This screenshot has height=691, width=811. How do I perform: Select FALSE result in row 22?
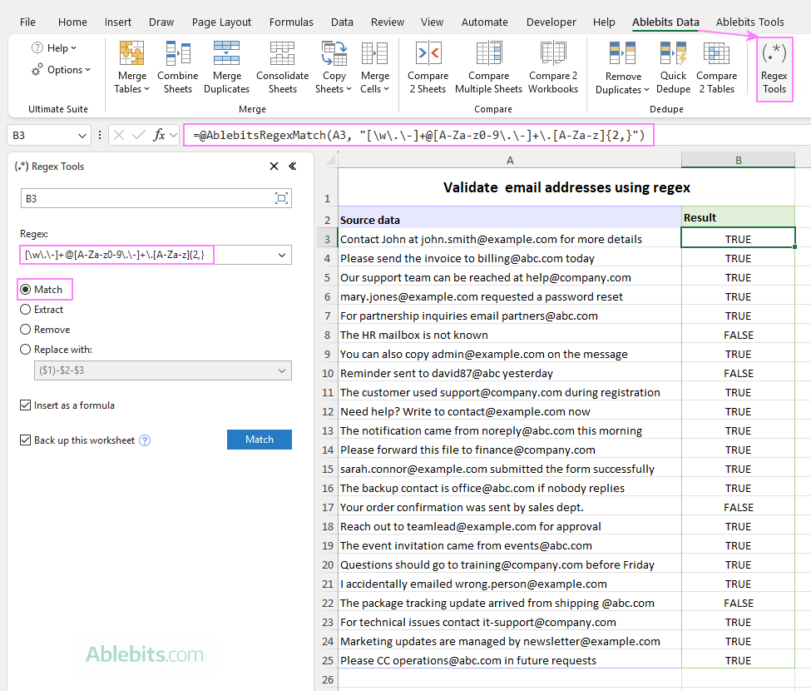[x=738, y=603]
